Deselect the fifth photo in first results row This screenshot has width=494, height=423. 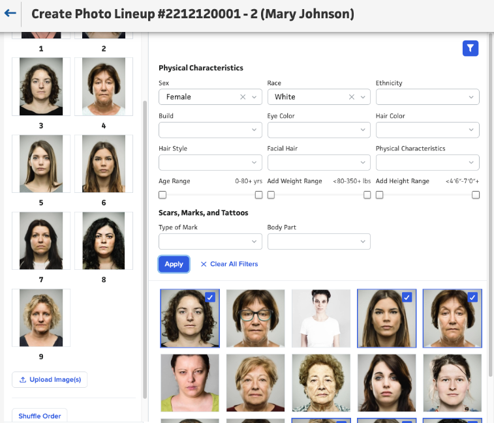(472, 297)
